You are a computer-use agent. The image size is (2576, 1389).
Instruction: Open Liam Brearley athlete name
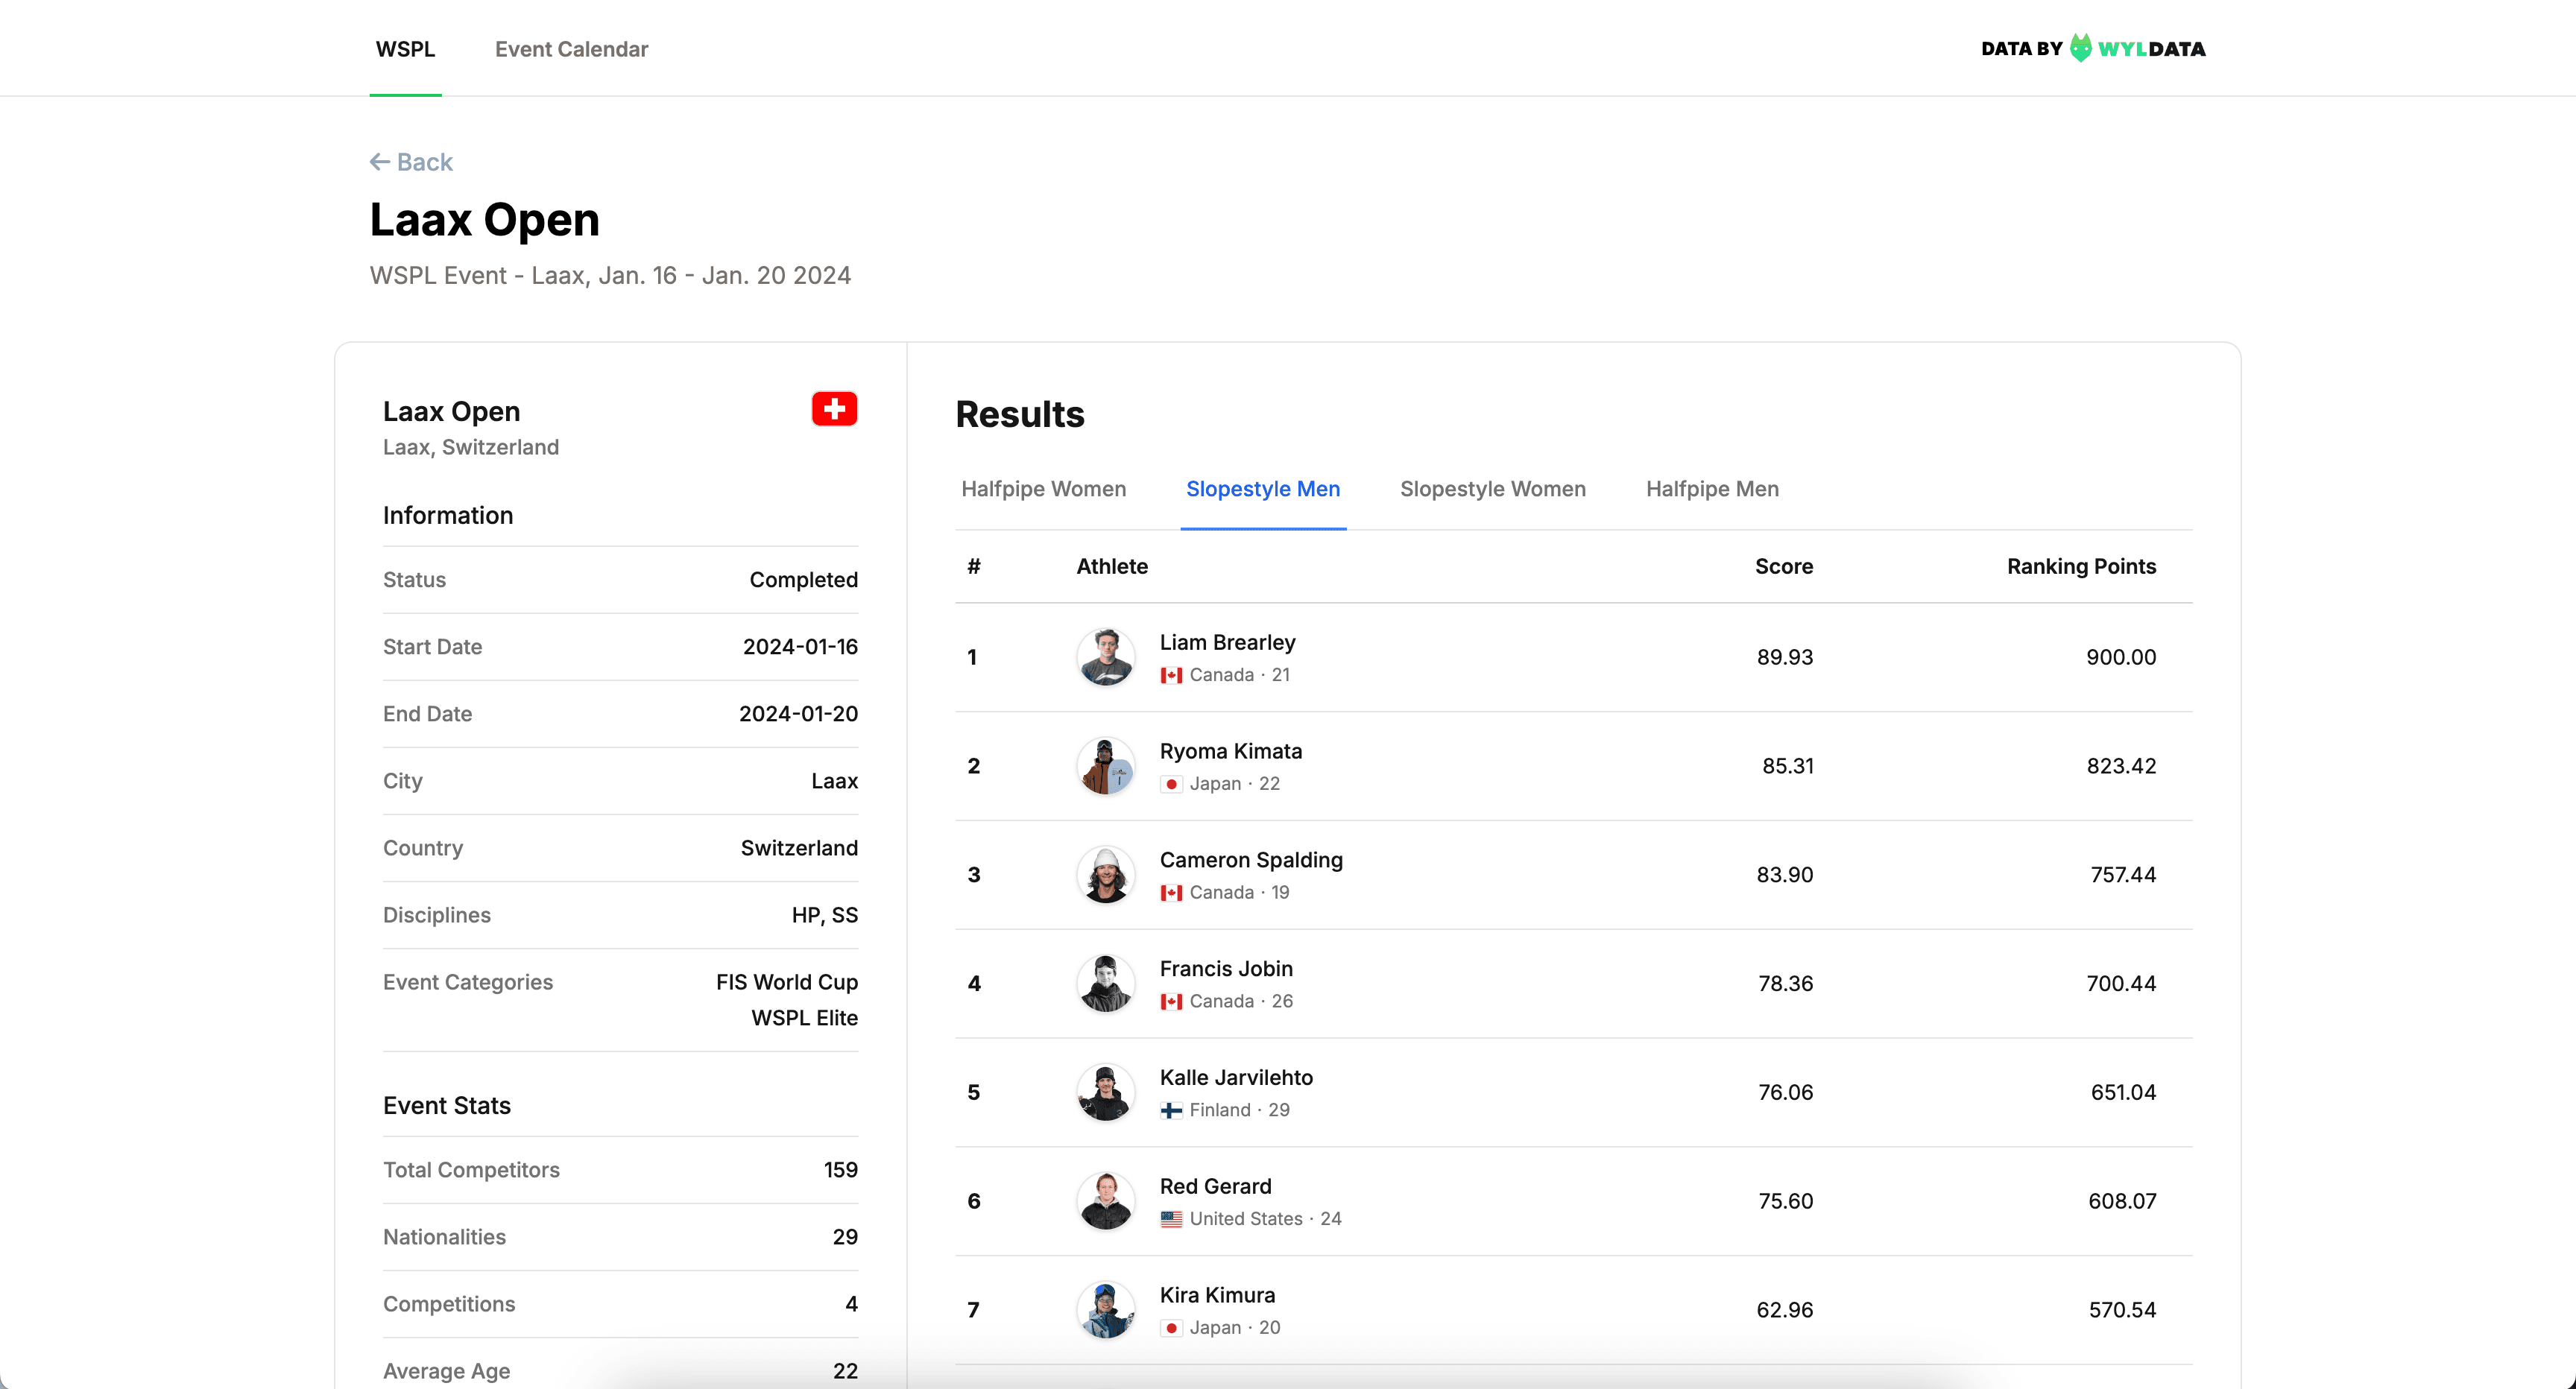click(x=1227, y=642)
